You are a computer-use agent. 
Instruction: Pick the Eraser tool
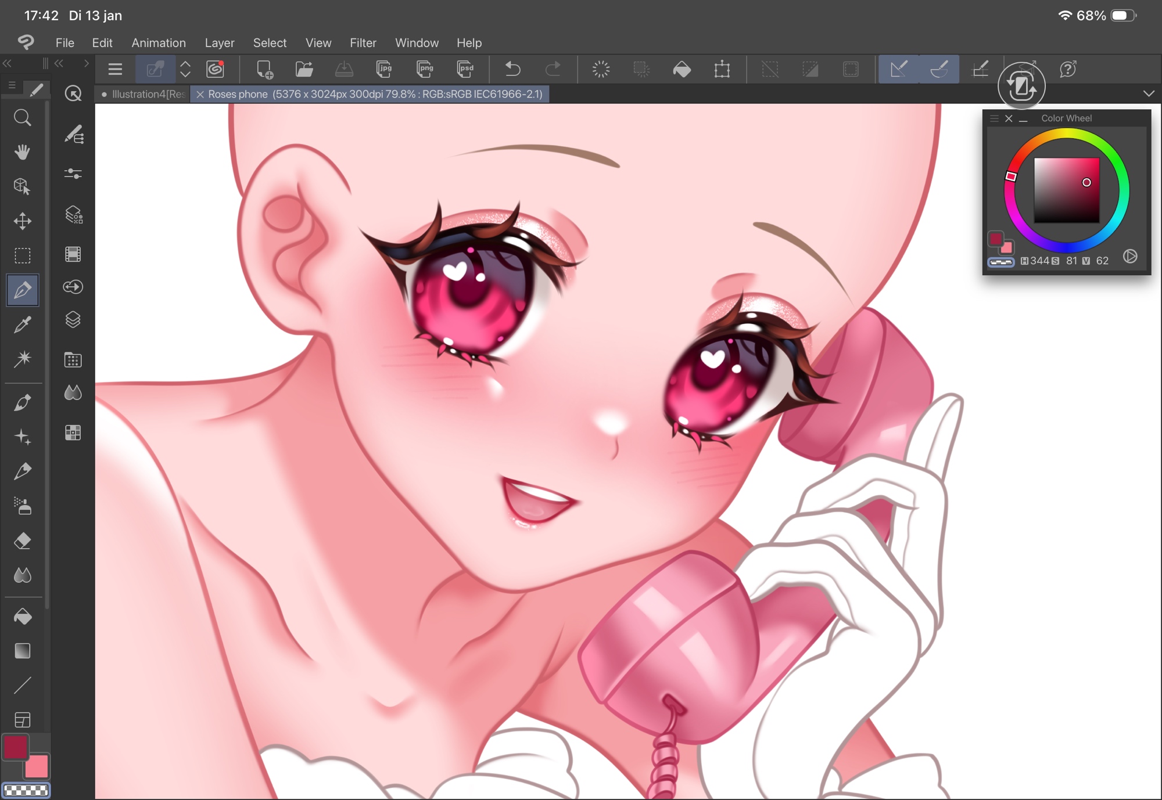click(22, 541)
